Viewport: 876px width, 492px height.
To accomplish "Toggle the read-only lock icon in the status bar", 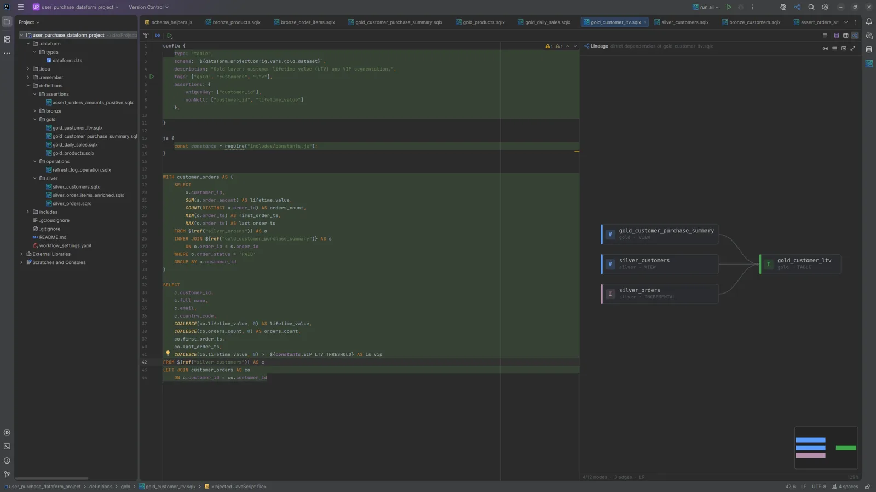I will pos(867,487).
